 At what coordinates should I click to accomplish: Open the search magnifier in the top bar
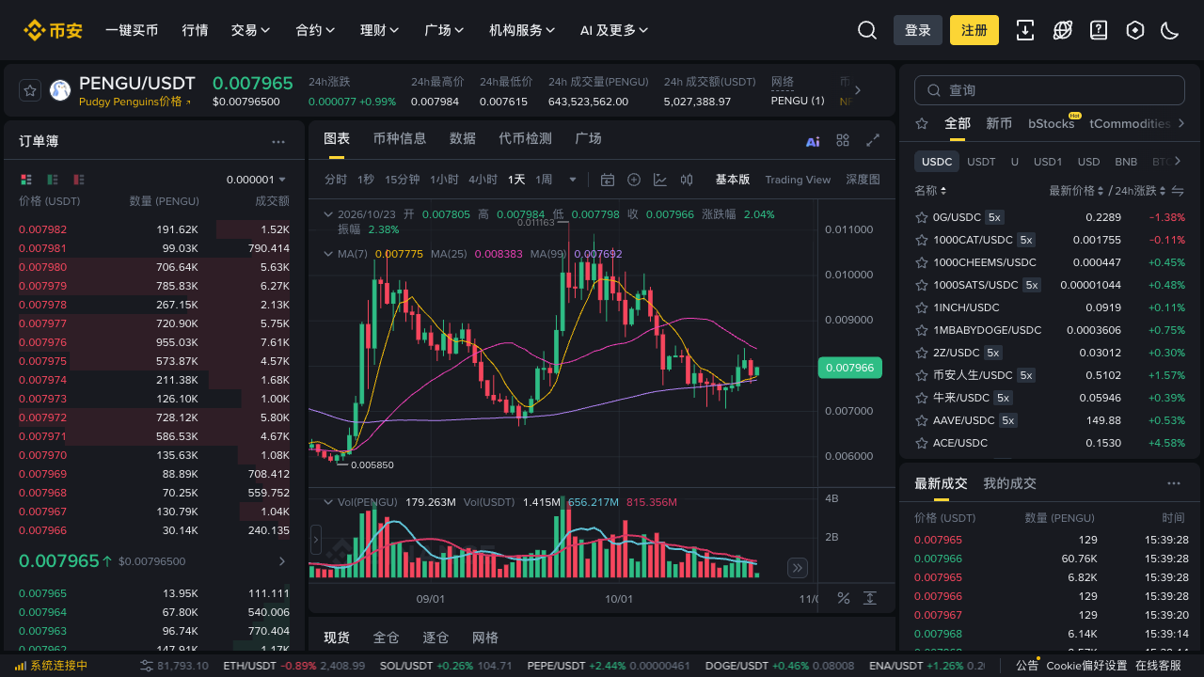pyautogui.click(x=867, y=30)
